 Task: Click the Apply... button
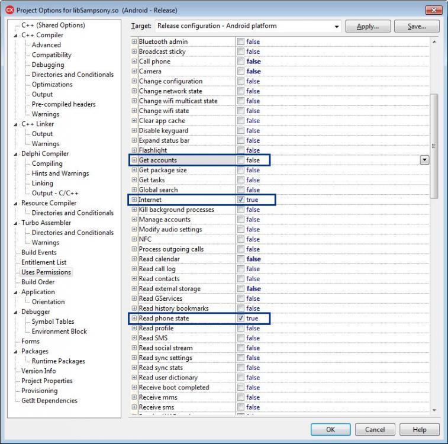(368, 26)
